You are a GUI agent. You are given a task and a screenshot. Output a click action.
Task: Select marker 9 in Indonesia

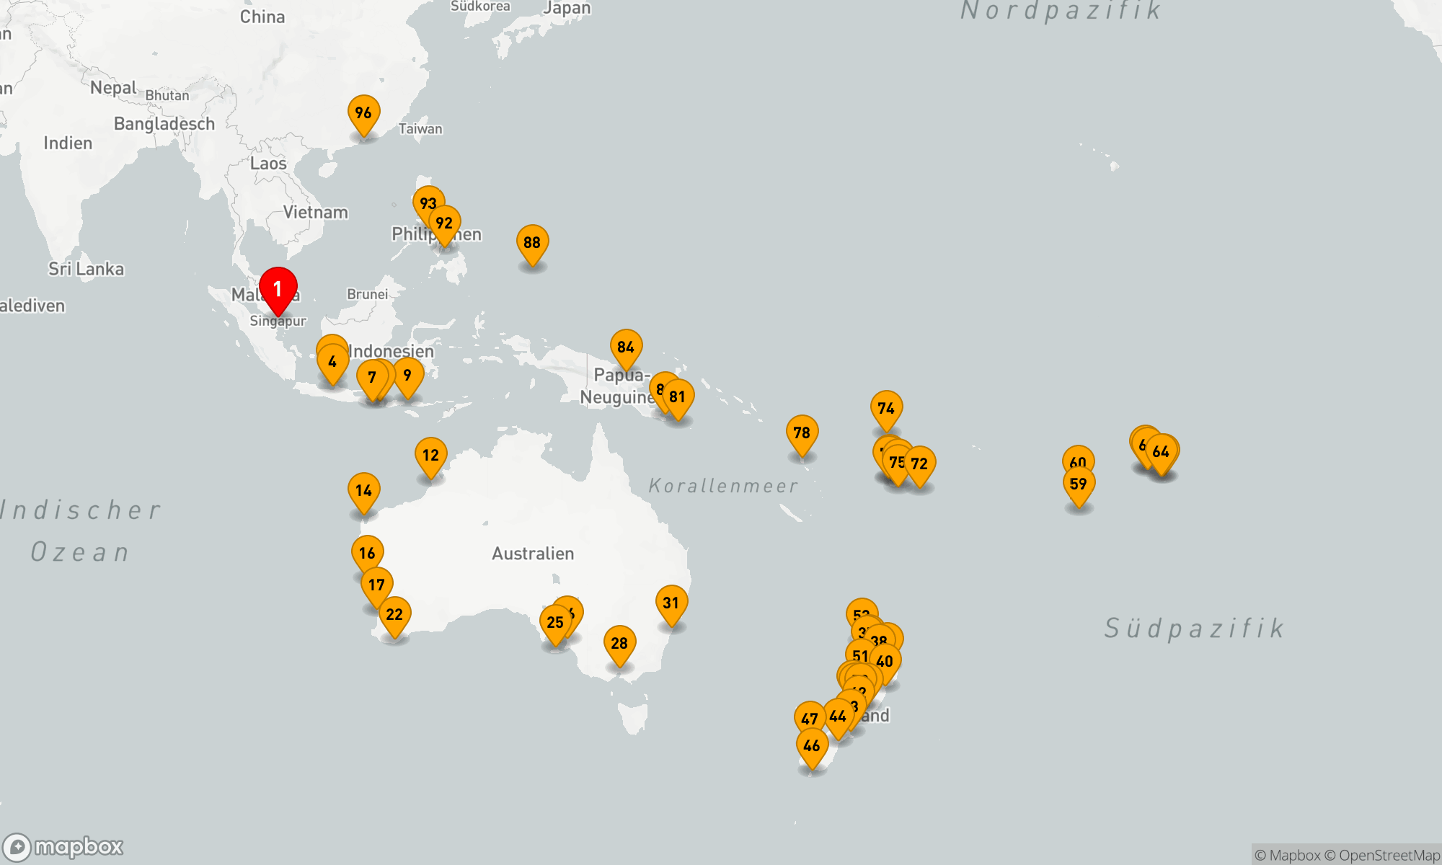pyautogui.click(x=408, y=376)
